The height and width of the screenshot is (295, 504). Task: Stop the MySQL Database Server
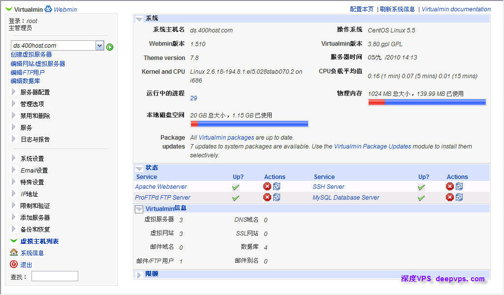click(x=450, y=197)
